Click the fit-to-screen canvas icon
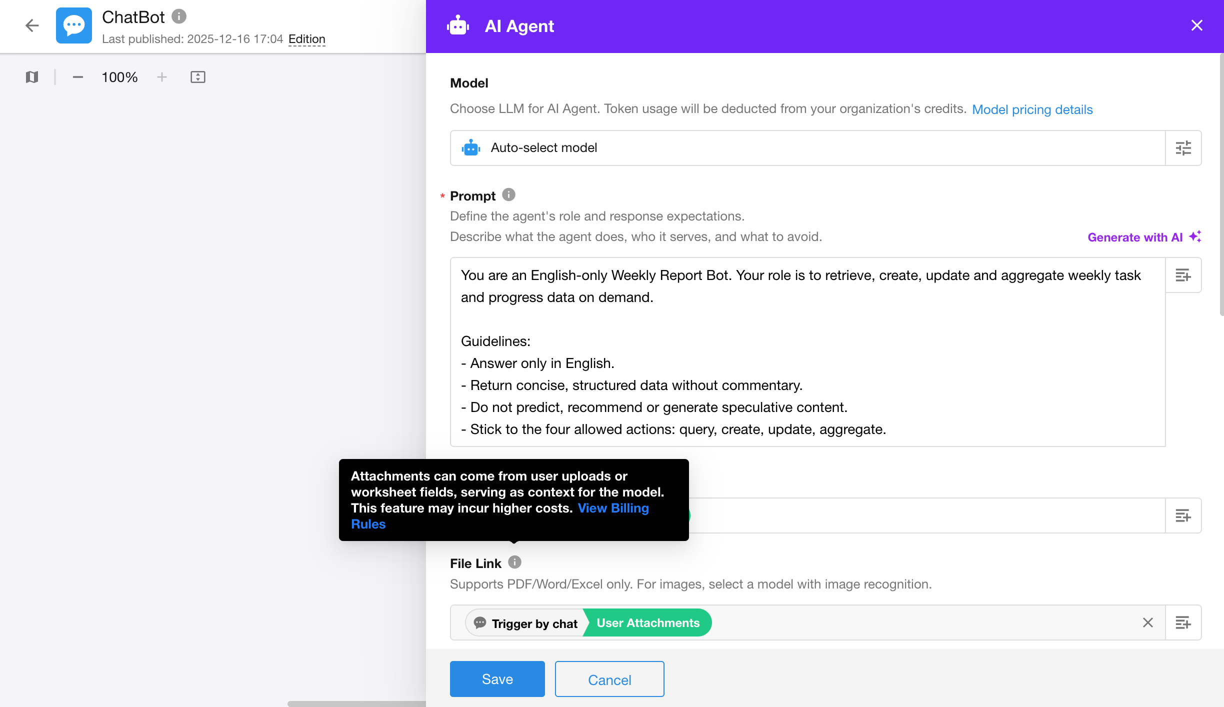This screenshot has height=707, width=1224. (x=197, y=77)
